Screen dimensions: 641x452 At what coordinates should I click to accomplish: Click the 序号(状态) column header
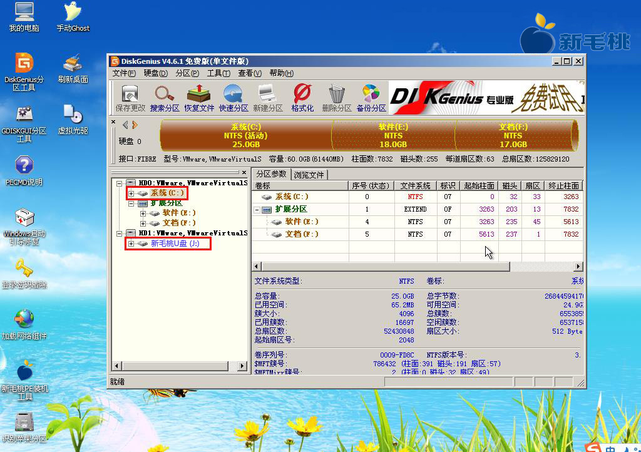pyautogui.click(x=371, y=186)
